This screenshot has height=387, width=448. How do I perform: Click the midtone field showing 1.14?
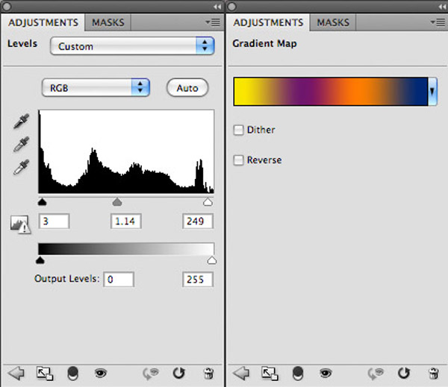click(x=126, y=221)
